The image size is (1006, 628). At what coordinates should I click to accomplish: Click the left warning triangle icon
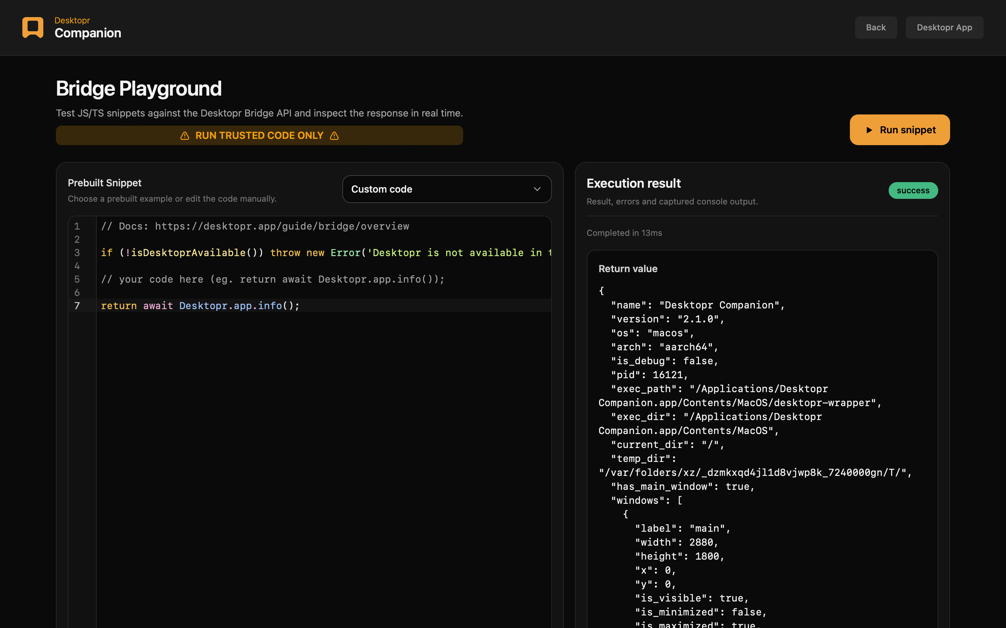[185, 136]
